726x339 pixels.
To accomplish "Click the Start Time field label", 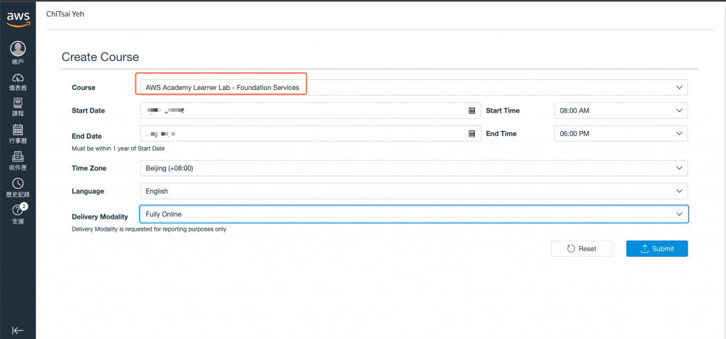I will point(503,110).
